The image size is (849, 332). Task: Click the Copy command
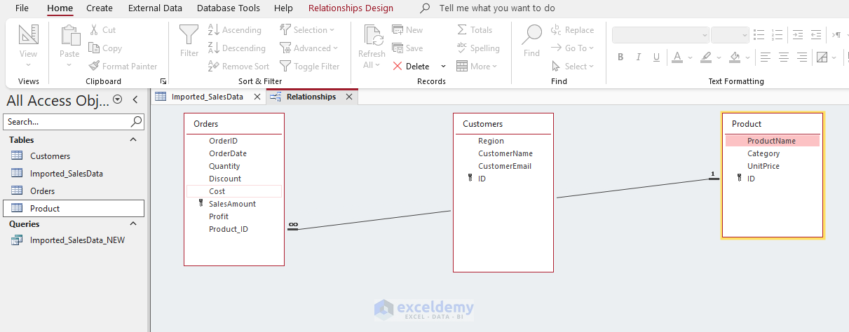coord(105,48)
